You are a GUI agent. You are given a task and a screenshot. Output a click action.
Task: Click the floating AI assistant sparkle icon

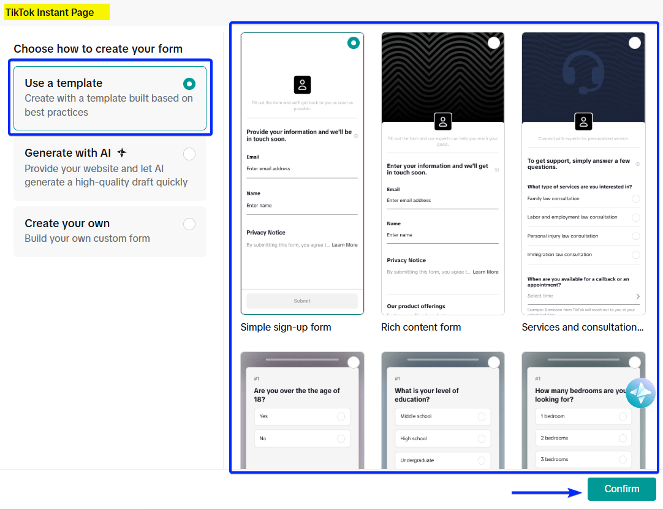coord(641,393)
